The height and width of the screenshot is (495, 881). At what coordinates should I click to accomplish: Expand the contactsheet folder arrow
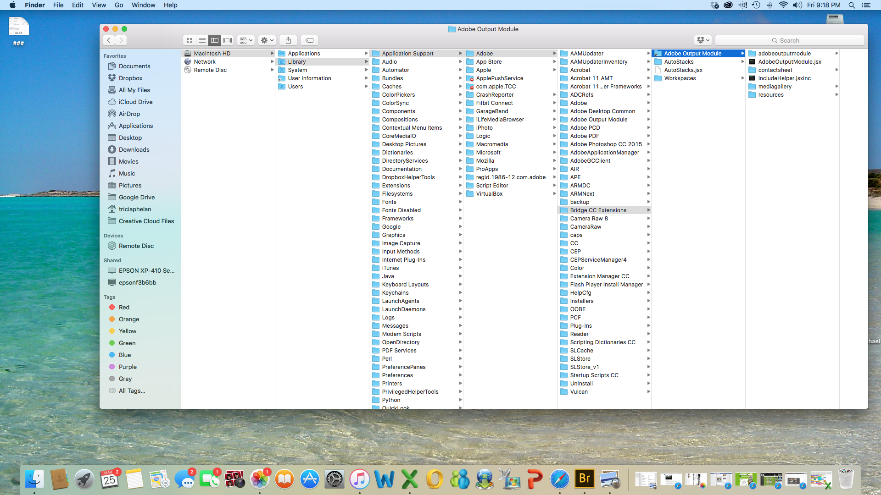(836, 70)
